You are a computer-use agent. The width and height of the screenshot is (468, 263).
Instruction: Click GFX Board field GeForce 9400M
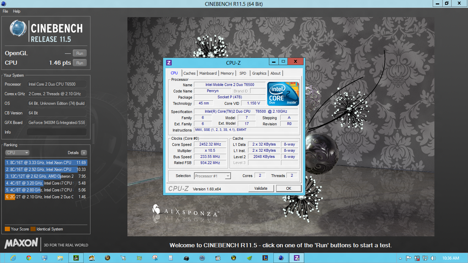coord(57,123)
